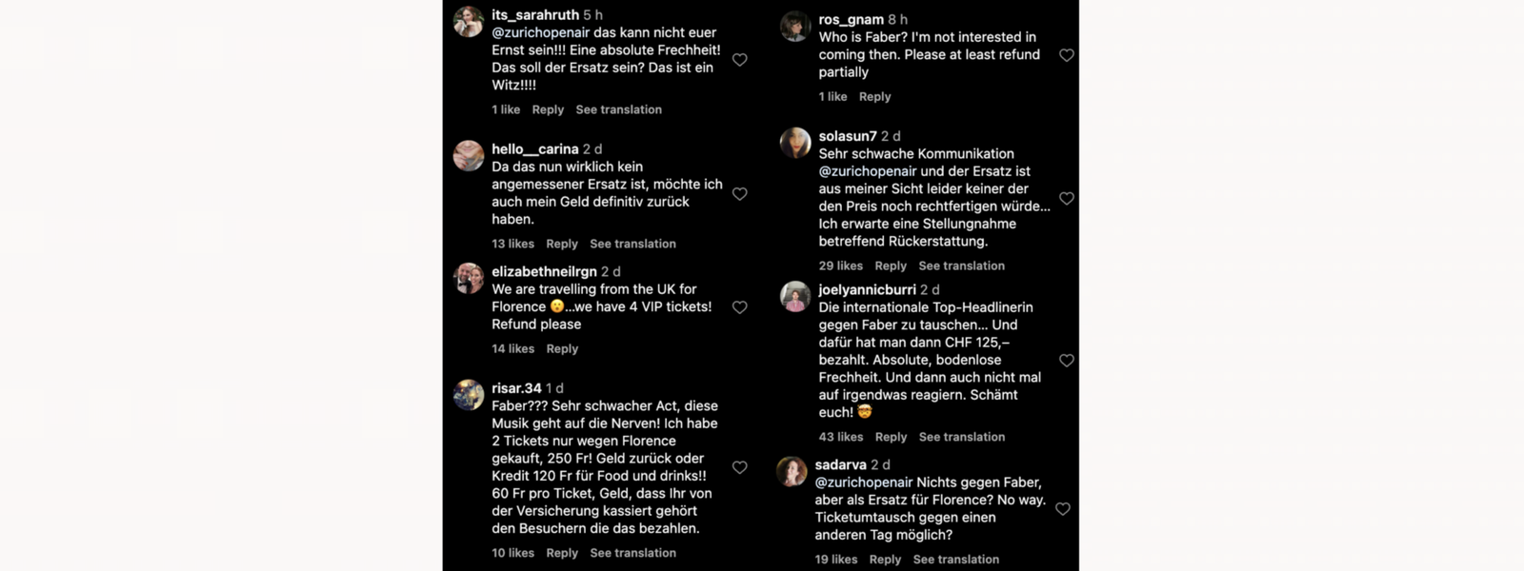View the 29 likes on solasun7's comment

pos(840,266)
